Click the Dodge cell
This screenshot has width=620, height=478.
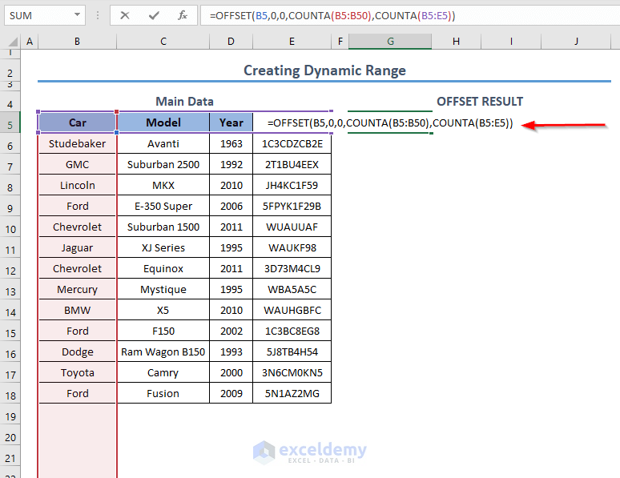coord(78,351)
